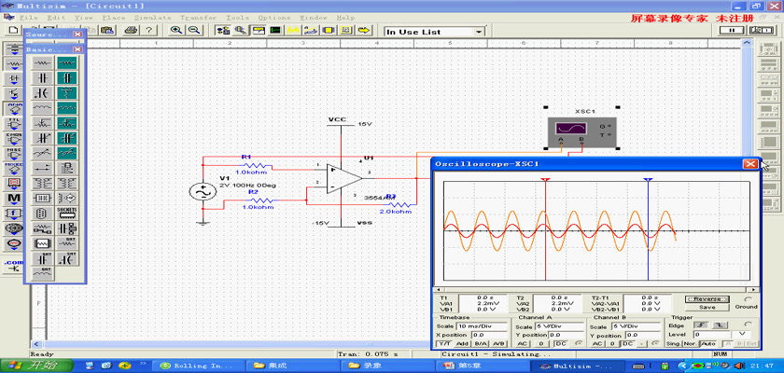Image resolution: width=784 pixels, height=373 pixels.
Task: Set Channel B coupling to AC
Action: pyautogui.click(x=597, y=343)
